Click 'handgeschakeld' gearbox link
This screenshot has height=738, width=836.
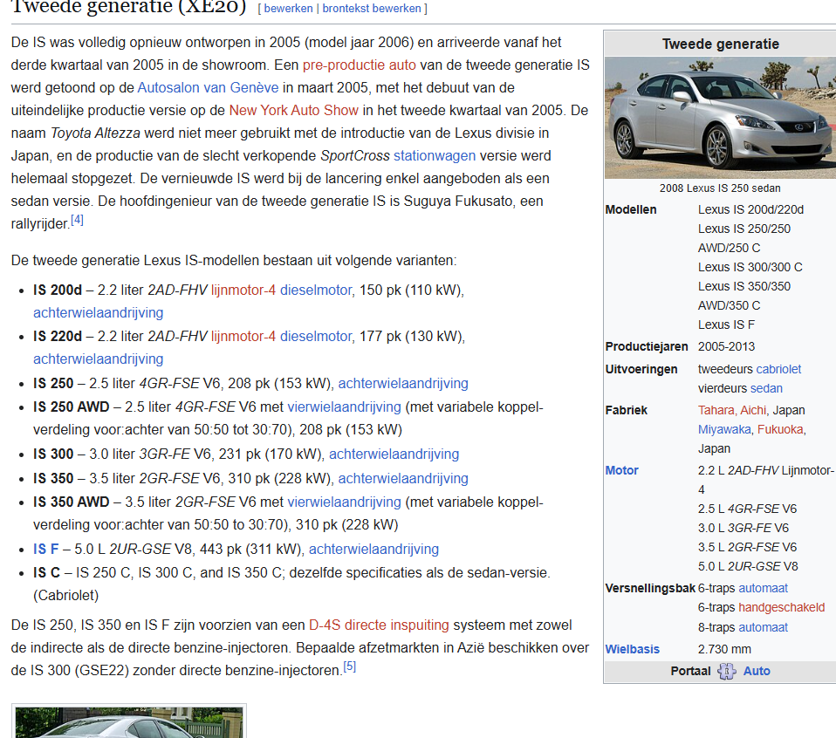point(781,607)
